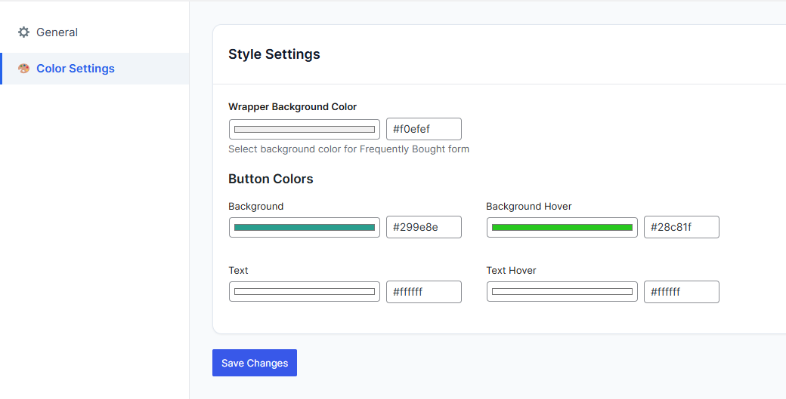The image size is (786, 399).
Task: Click the #28c81f hex input field
Action: (681, 227)
